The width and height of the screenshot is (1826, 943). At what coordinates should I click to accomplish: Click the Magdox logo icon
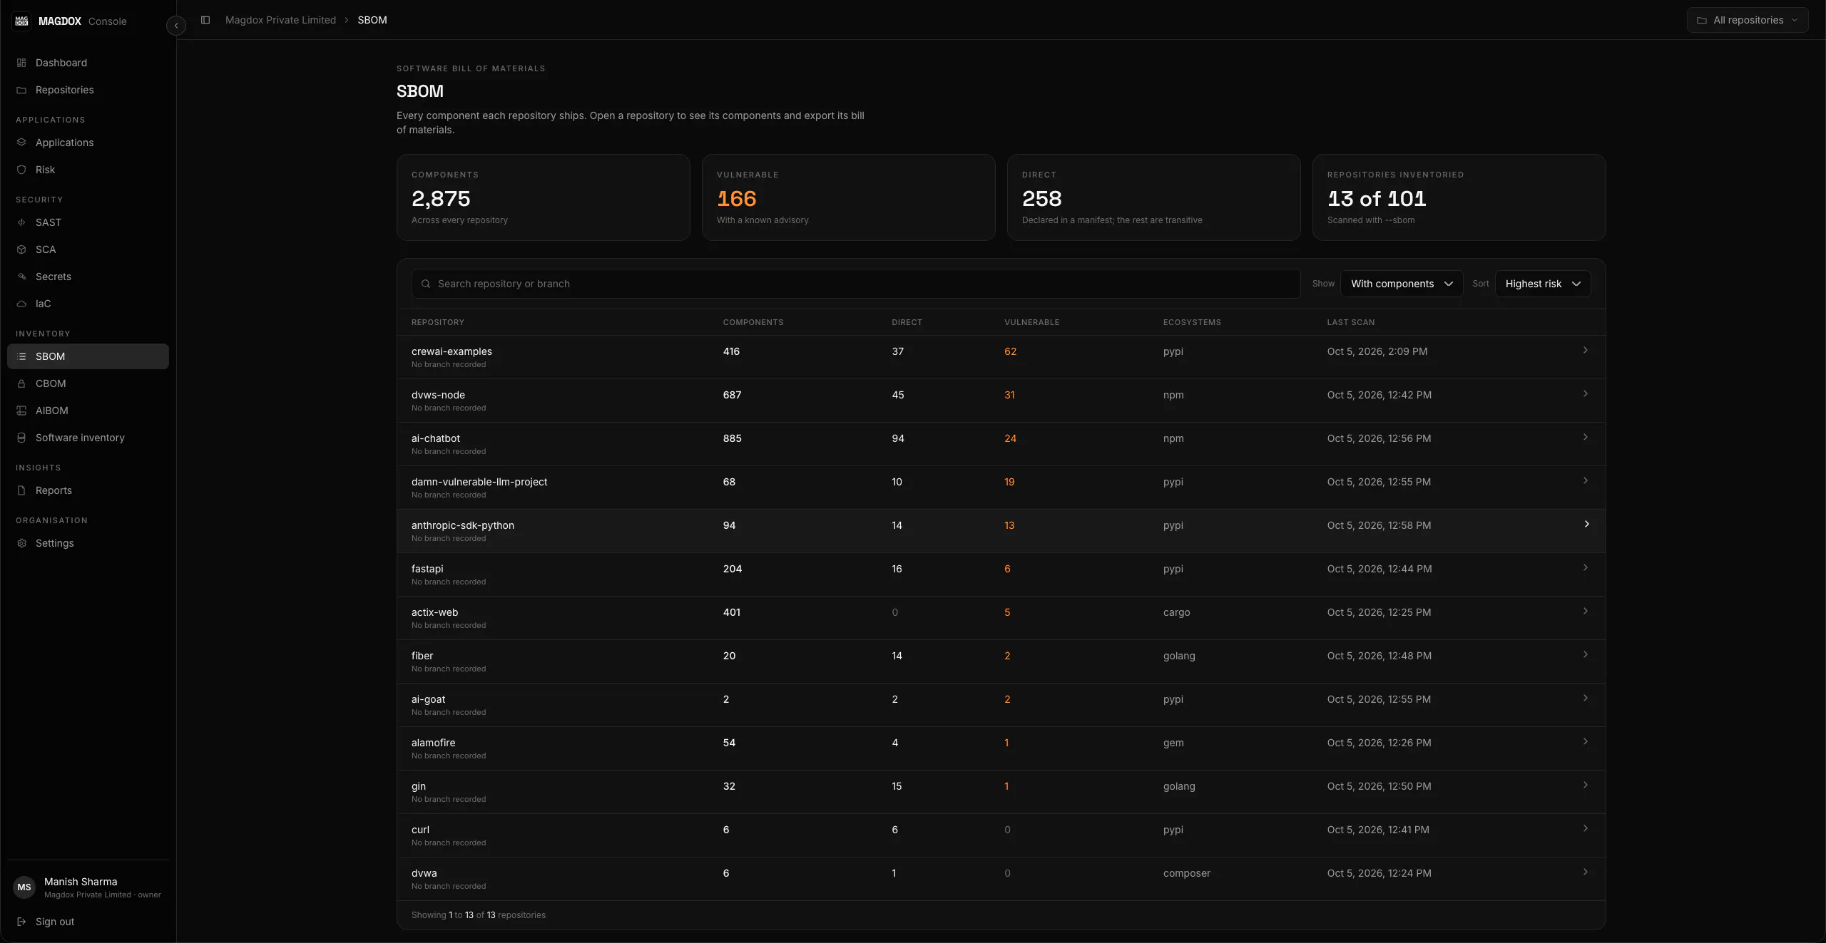coord(22,21)
